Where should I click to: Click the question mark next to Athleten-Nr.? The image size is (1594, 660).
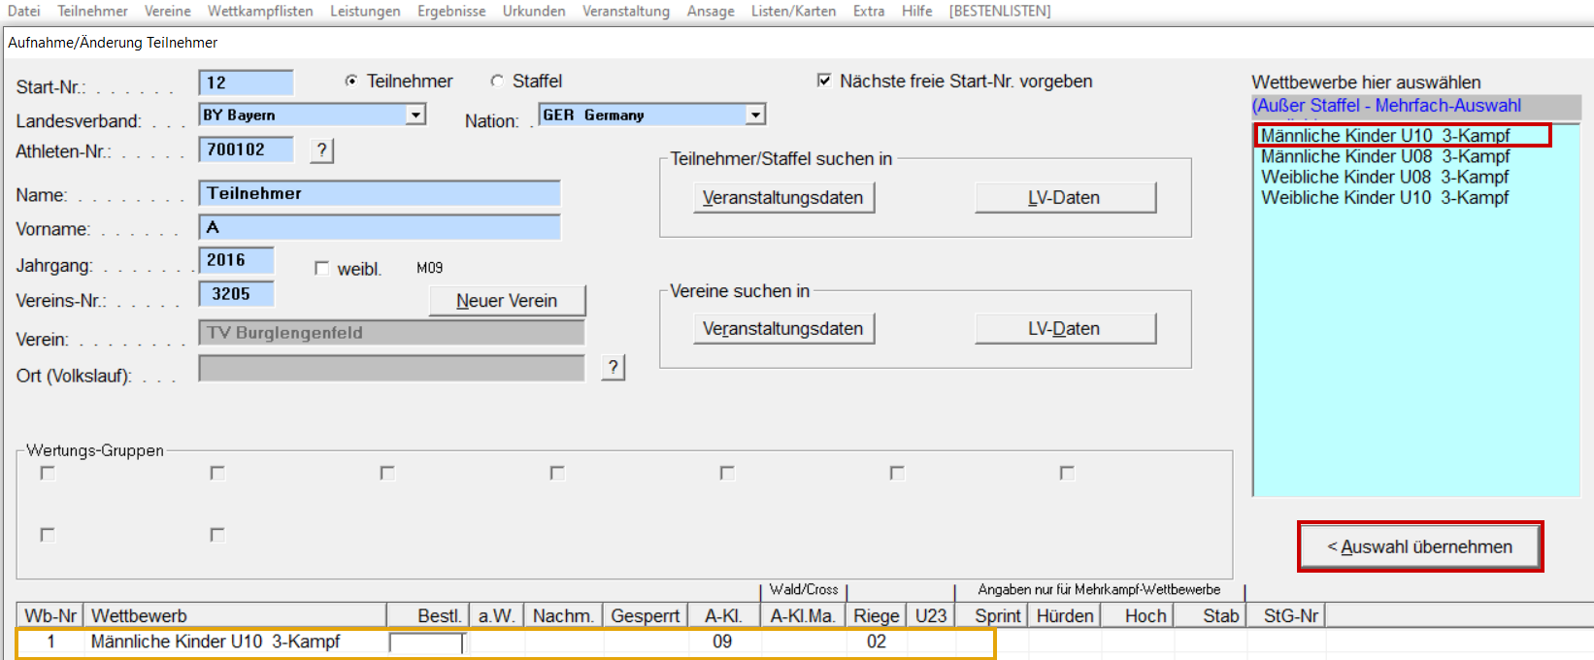pos(321,150)
